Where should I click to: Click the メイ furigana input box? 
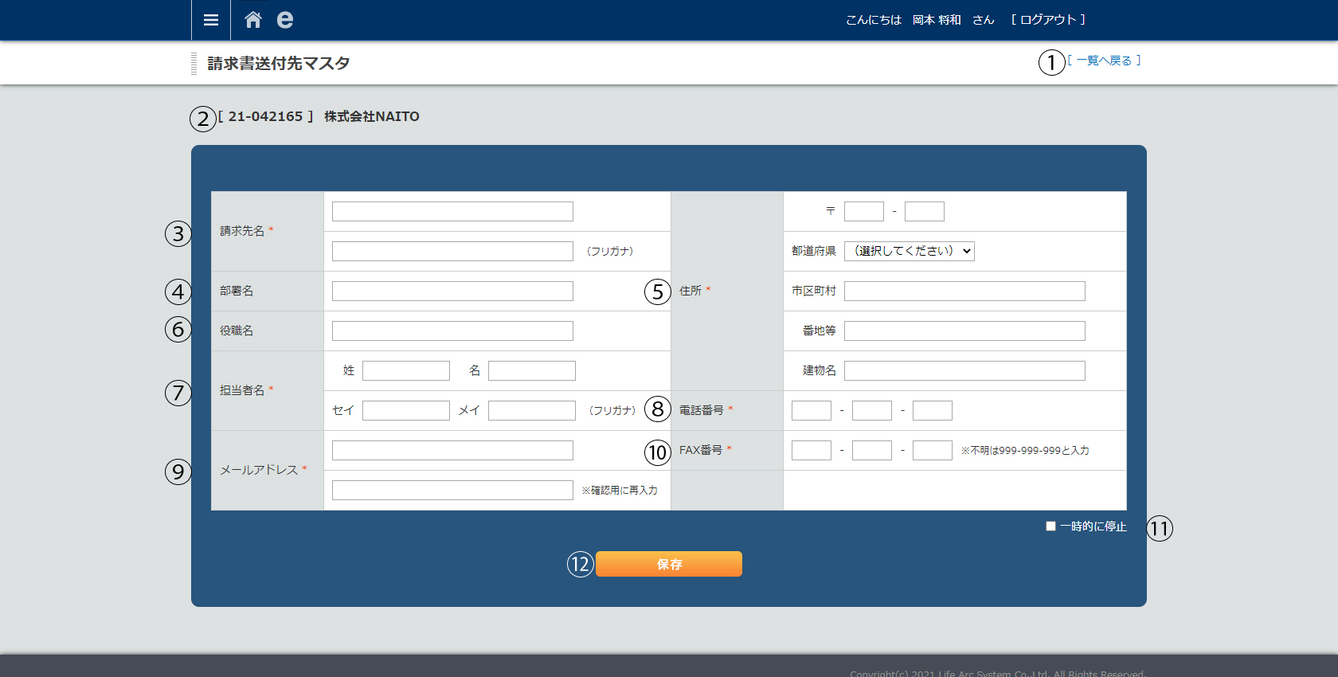[x=532, y=410]
